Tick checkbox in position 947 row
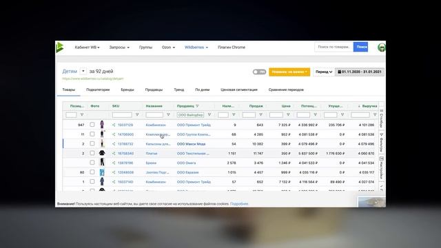441x248 pixels. (x=92, y=125)
